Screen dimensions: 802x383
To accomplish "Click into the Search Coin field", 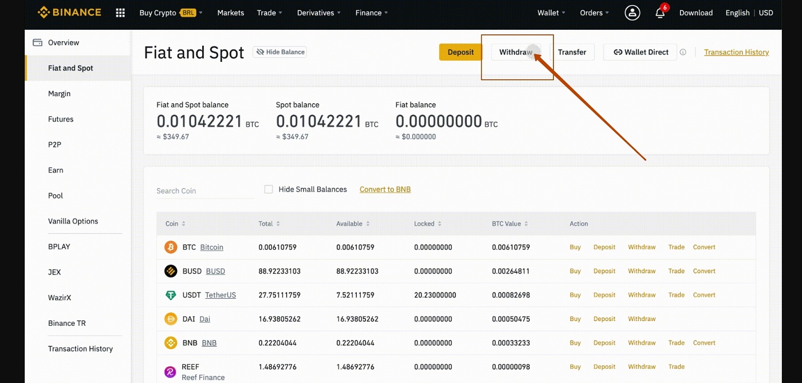I will [x=205, y=191].
